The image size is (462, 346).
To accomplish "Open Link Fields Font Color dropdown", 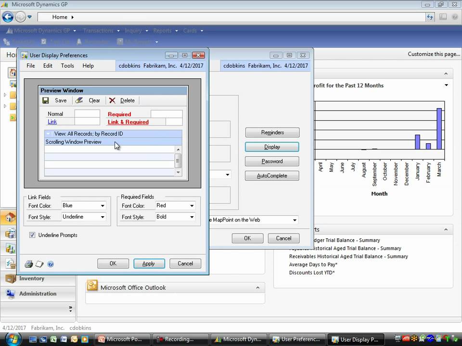I will [102, 206].
